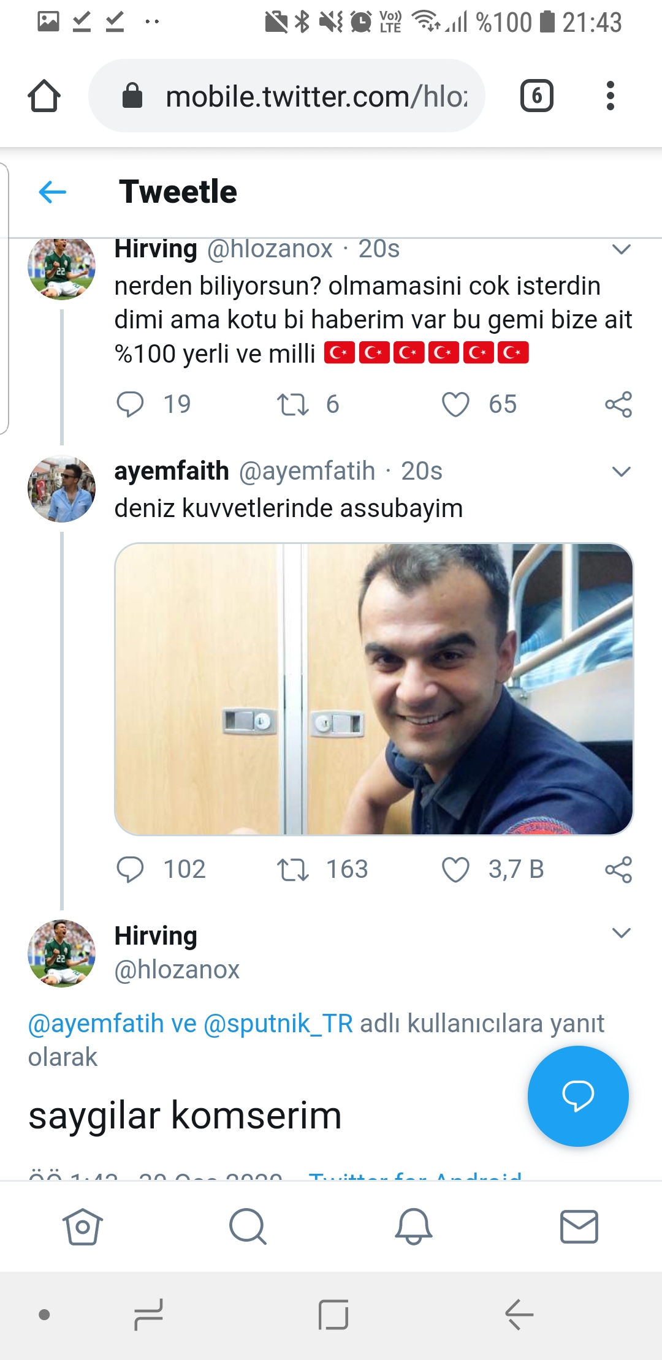Go back using the blue arrow
The width and height of the screenshot is (662, 1360).
pyautogui.click(x=53, y=192)
